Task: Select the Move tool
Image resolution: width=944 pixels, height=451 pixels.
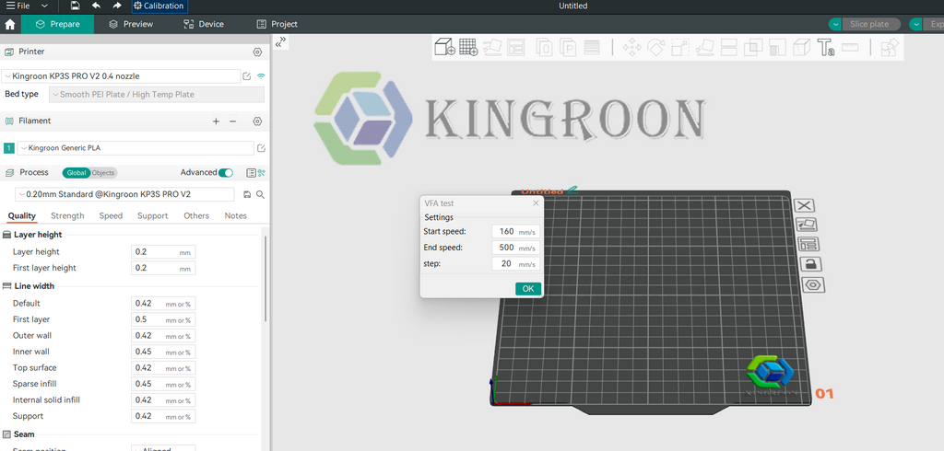Action: [632, 48]
